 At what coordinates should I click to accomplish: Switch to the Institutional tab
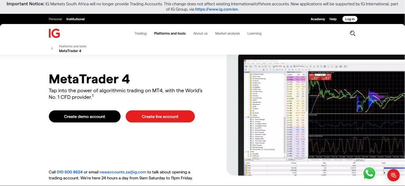[76, 19]
